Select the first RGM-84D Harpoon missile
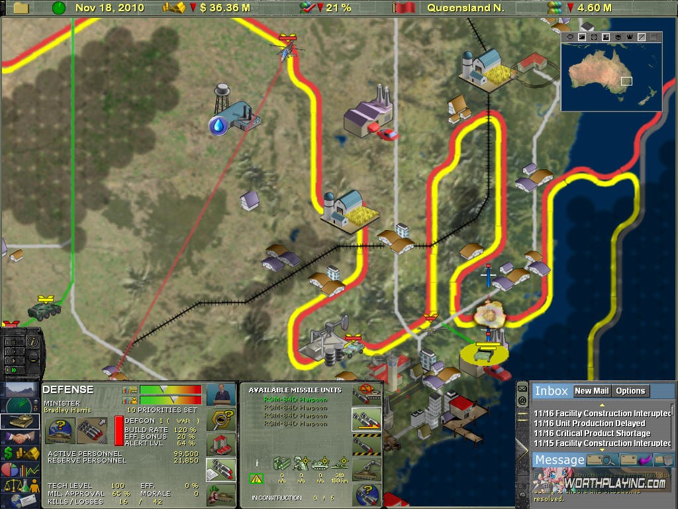This screenshot has width=678, height=509. click(x=295, y=400)
